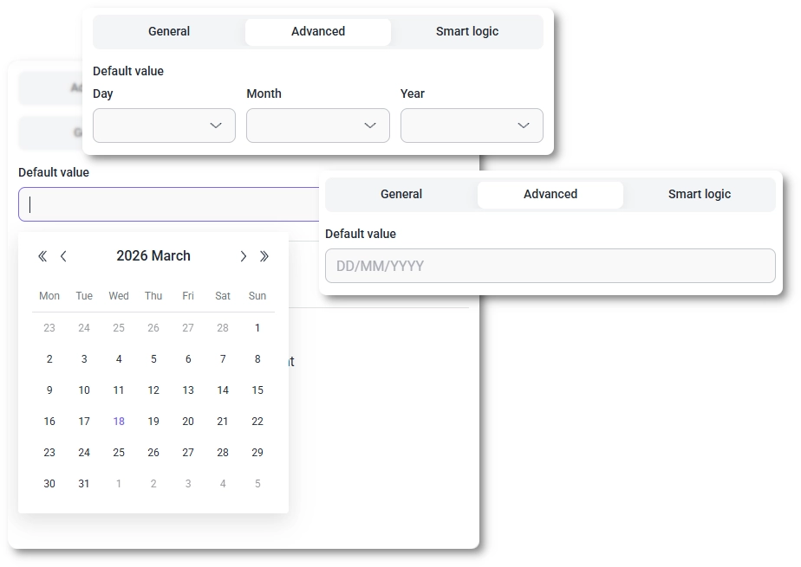Select March 1 in the calendar grid
801x567 pixels.
[257, 328]
